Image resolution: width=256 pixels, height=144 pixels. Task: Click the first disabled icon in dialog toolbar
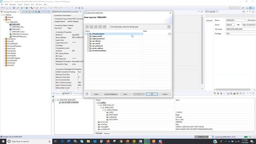[87, 27]
